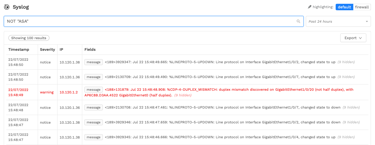Click the search magnifier icon
375x145 pixels.
pyautogui.click(x=298, y=21)
